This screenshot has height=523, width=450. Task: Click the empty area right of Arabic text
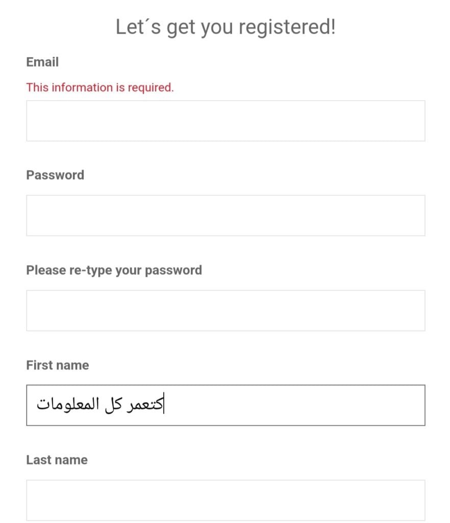(x=295, y=405)
